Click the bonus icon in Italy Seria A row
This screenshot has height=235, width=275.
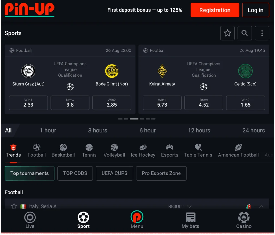tap(248, 206)
